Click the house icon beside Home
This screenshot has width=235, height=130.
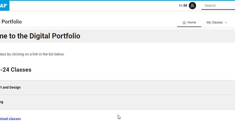point(184,23)
